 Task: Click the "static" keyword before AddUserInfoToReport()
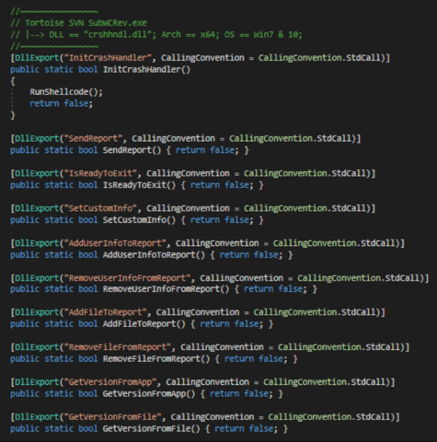(59, 255)
